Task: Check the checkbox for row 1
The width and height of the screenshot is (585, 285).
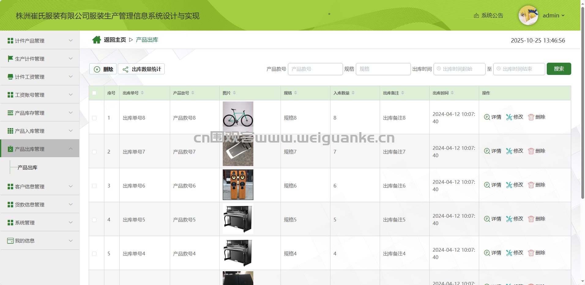Action: coord(94,118)
